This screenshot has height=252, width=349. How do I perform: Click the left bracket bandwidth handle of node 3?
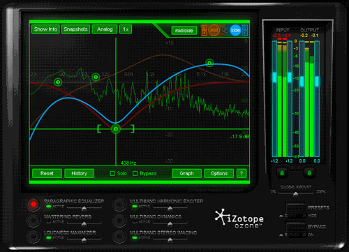[x=99, y=128]
